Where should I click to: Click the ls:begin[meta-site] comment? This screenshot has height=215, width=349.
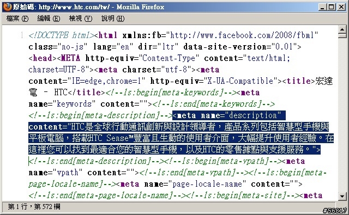[244, 195]
